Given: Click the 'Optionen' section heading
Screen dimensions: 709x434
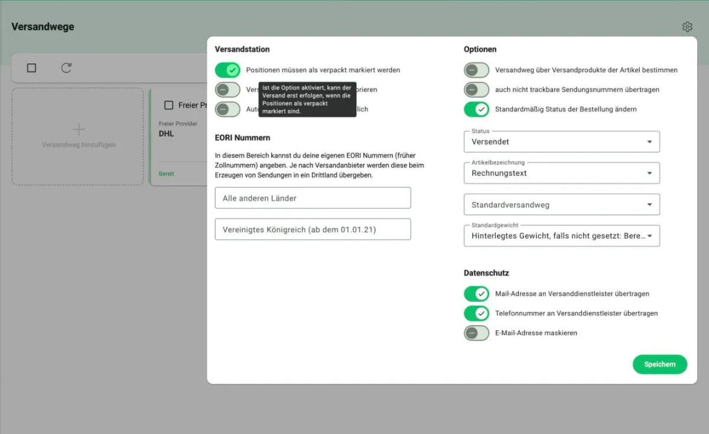Looking at the screenshot, I should 480,49.
